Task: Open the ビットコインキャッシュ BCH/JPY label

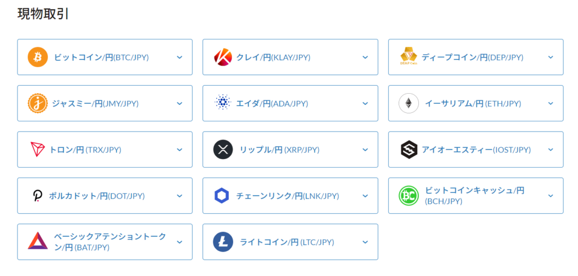Action: click(475, 196)
